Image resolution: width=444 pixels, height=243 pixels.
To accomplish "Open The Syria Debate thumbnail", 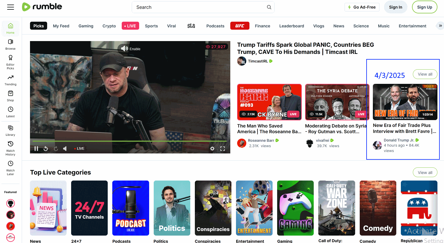I will (x=337, y=102).
